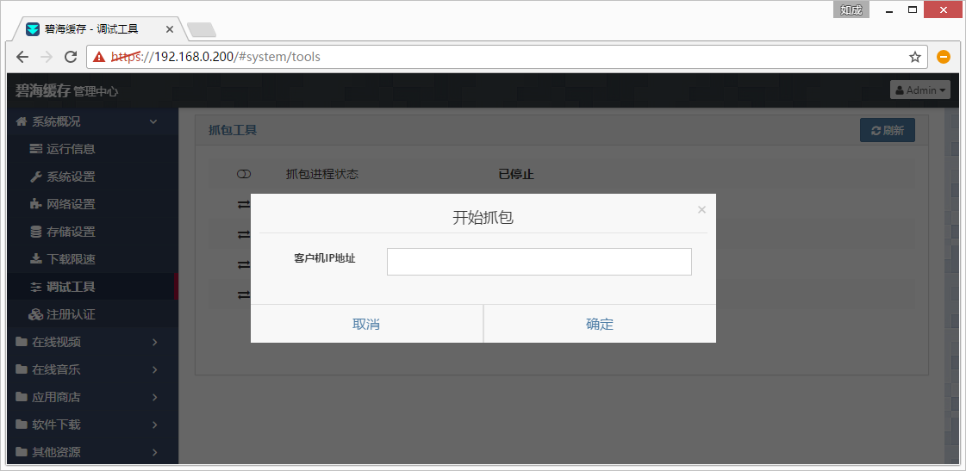Close the 开始抓包 dialog with X

(701, 209)
